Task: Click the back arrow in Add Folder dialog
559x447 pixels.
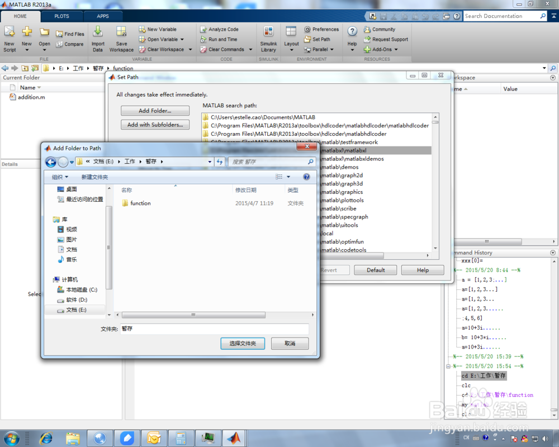Action: pyautogui.click(x=51, y=162)
